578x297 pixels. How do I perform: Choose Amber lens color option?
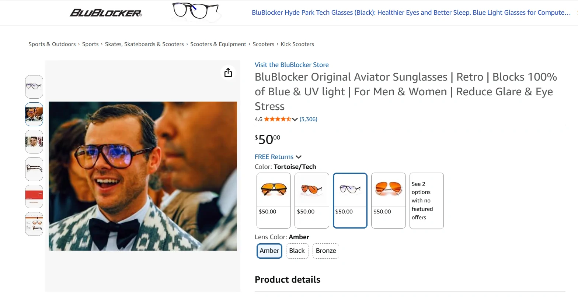click(x=269, y=251)
